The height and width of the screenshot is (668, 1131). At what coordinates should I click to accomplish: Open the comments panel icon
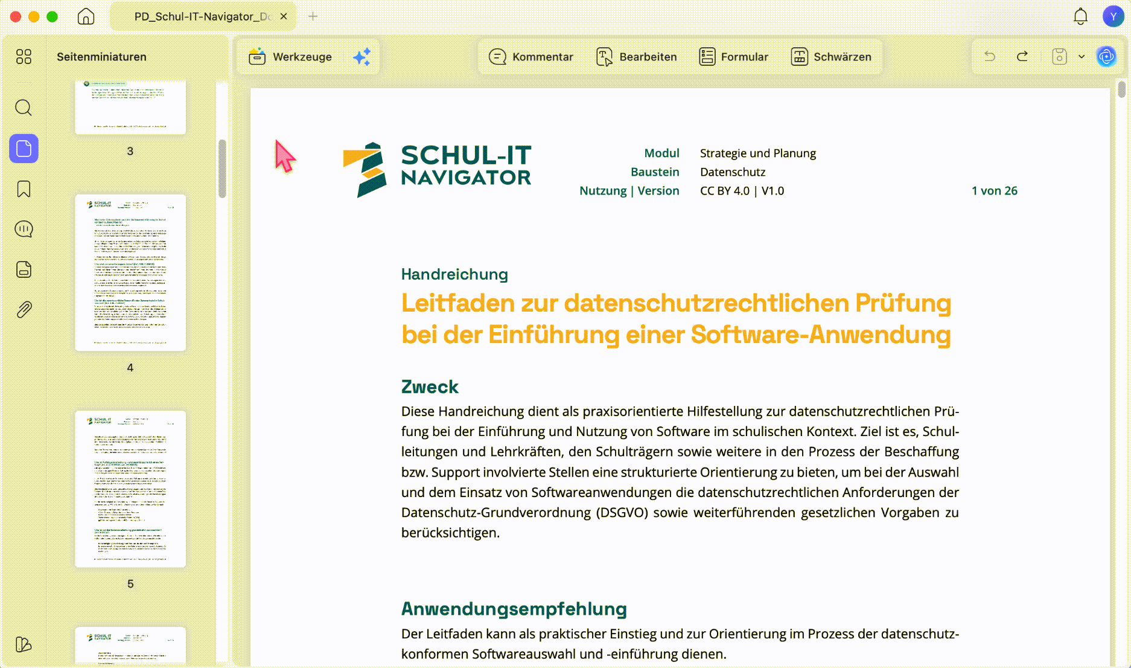point(24,229)
